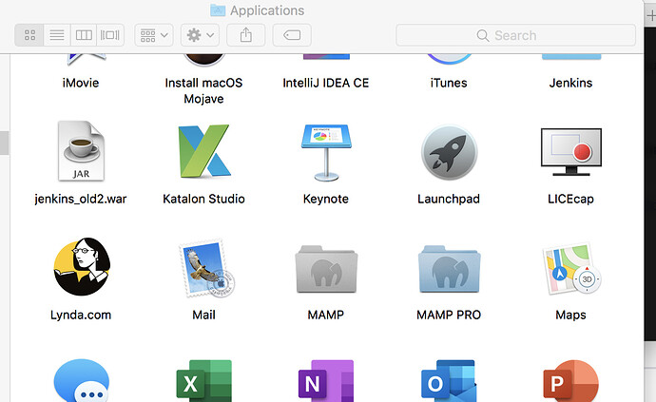The width and height of the screenshot is (656, 402).
Task: Select the blue MAMP PRO folder icon
Action: [449, 269]
